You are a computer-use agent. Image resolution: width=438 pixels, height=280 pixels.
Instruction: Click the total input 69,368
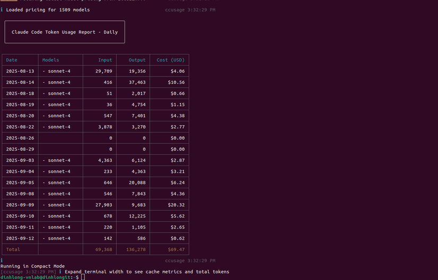tap(104, 250)
